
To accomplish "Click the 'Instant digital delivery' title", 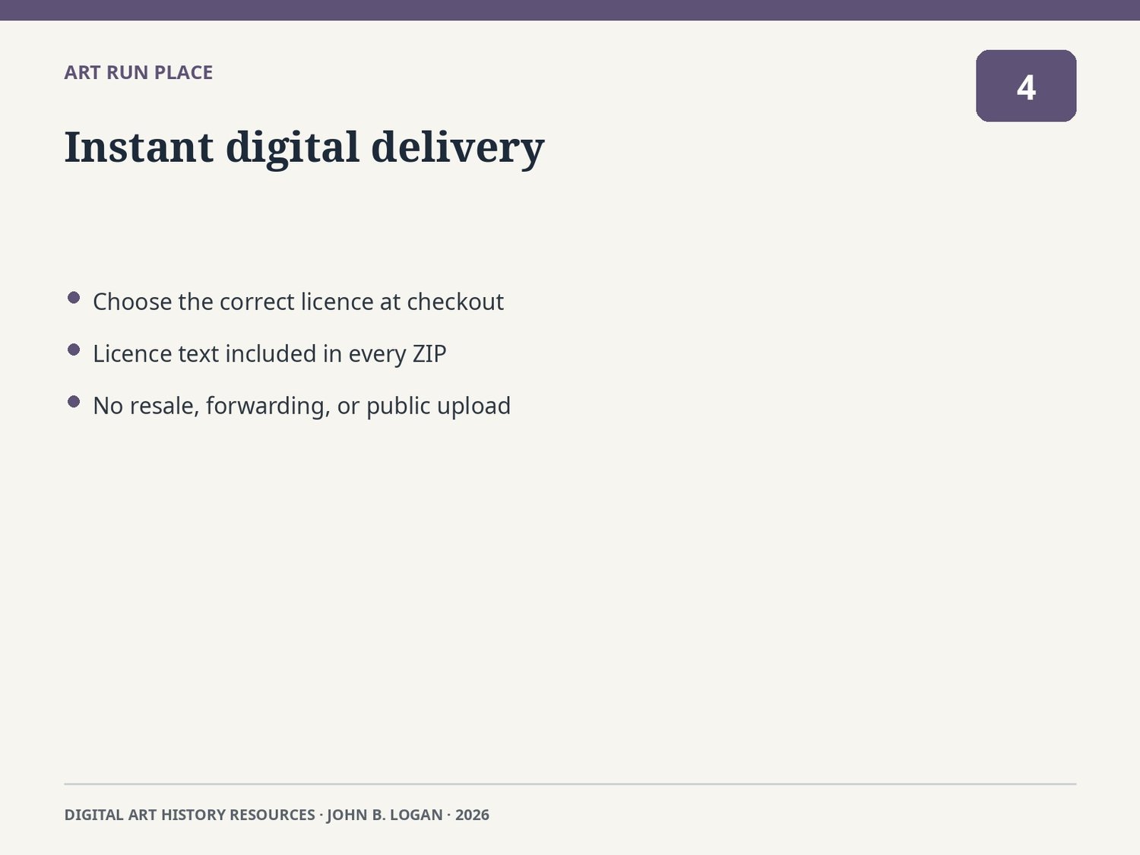I will coord(304,147).
